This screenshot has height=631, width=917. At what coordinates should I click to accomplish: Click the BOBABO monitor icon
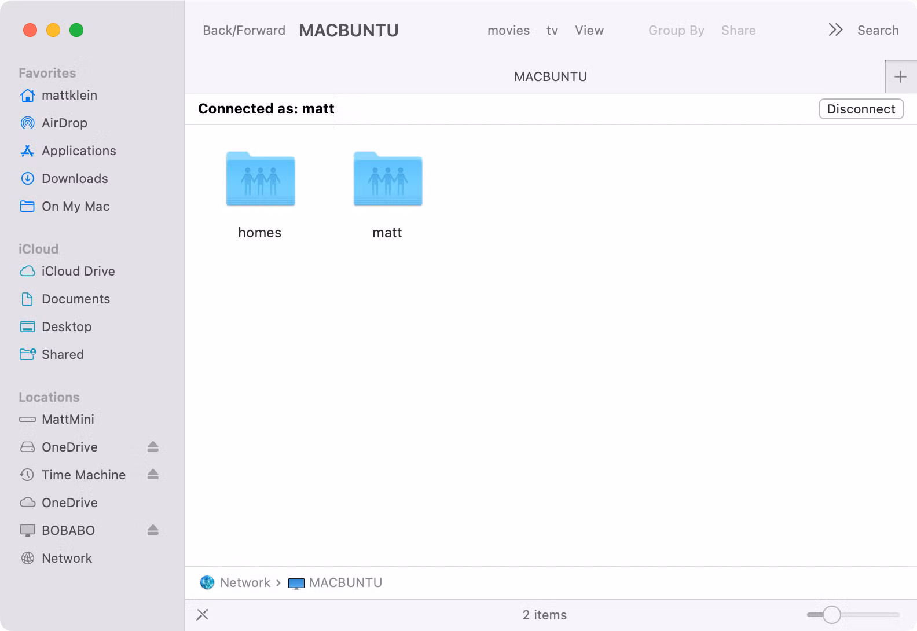(x=27, y=530)
